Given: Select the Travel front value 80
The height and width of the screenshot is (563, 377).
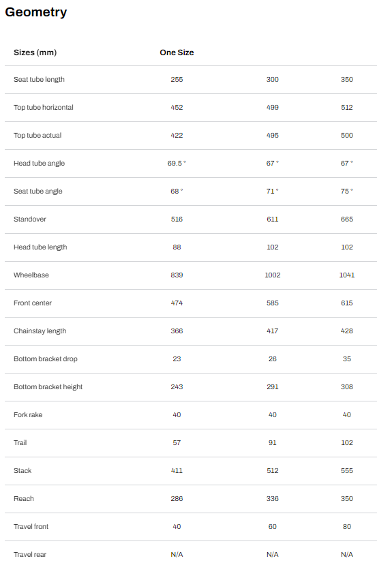Looking at the screenshot, I should click(x=347, y=527).
